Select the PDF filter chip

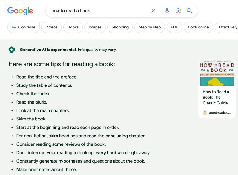pyautogui.click(x=174, y=27)
